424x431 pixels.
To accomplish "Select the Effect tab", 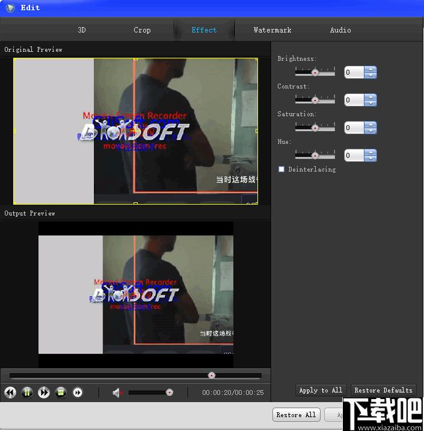I will 204,30.
